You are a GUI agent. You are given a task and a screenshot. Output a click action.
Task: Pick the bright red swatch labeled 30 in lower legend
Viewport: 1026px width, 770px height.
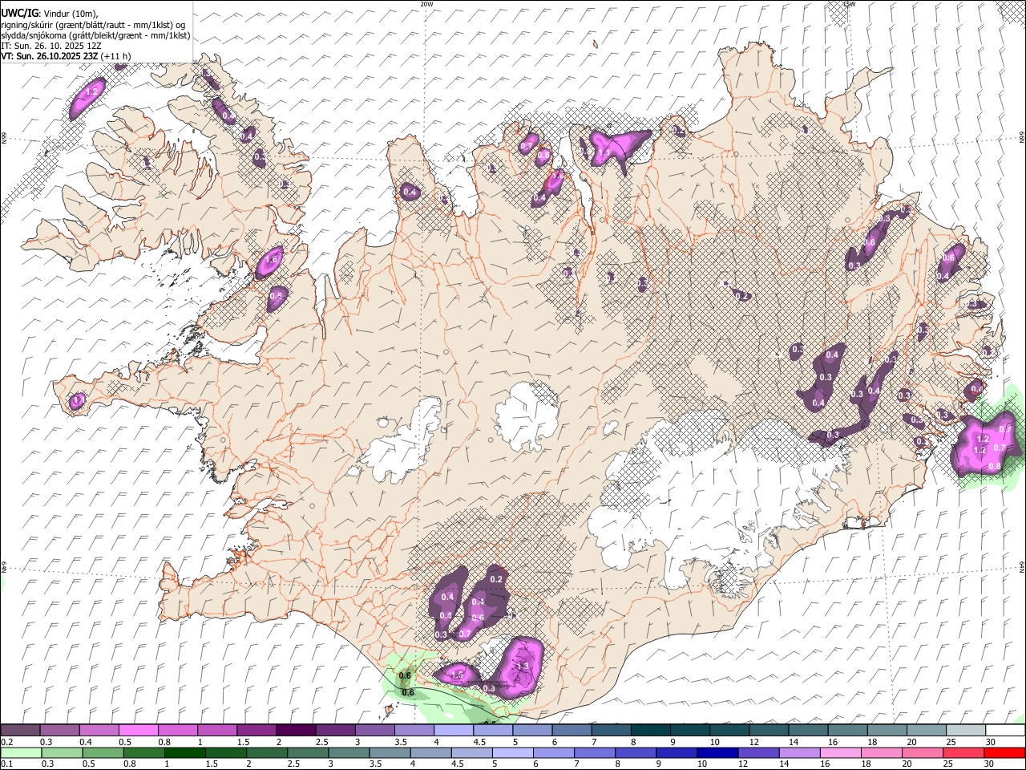point(1005,752)
